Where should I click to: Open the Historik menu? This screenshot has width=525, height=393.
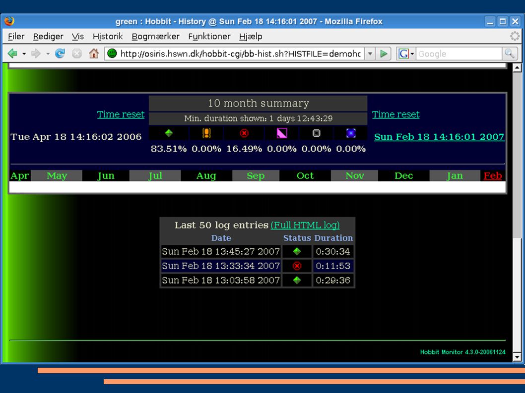click(108, 36)
